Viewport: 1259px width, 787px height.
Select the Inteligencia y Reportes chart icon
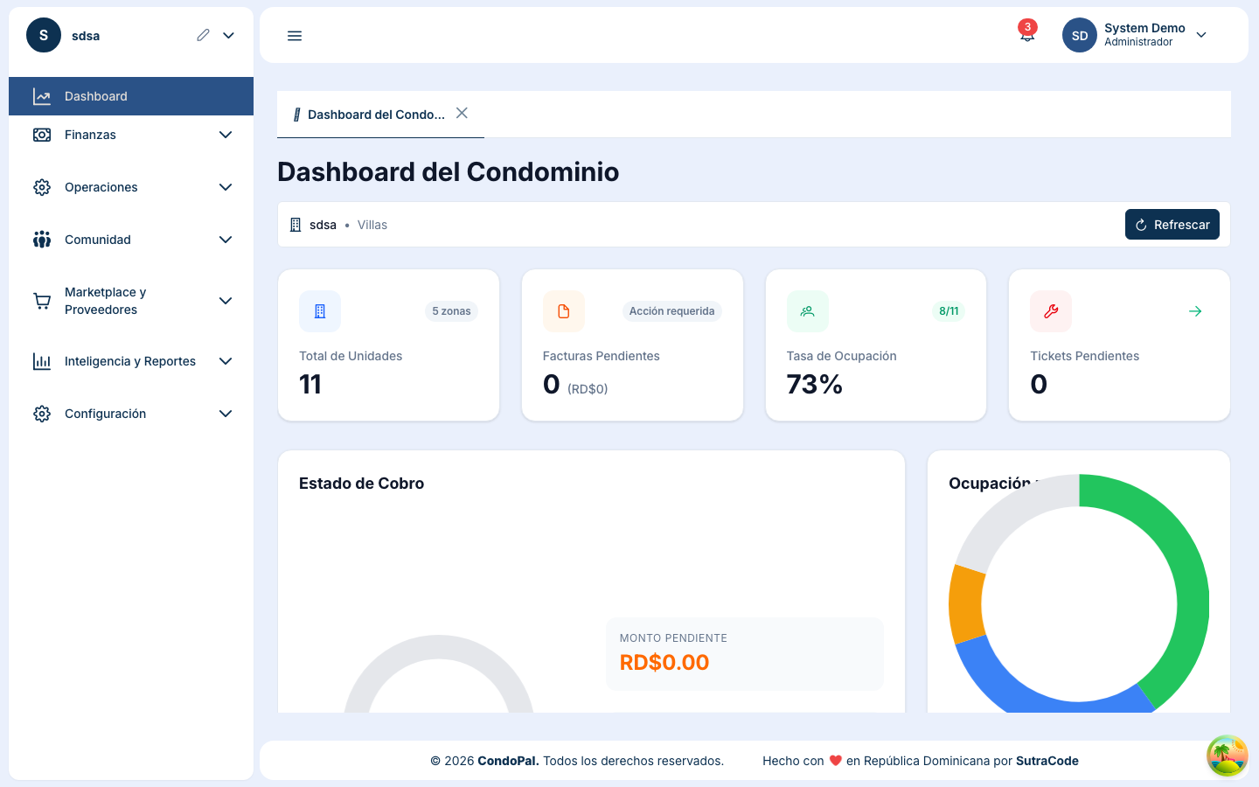[41, 361]
